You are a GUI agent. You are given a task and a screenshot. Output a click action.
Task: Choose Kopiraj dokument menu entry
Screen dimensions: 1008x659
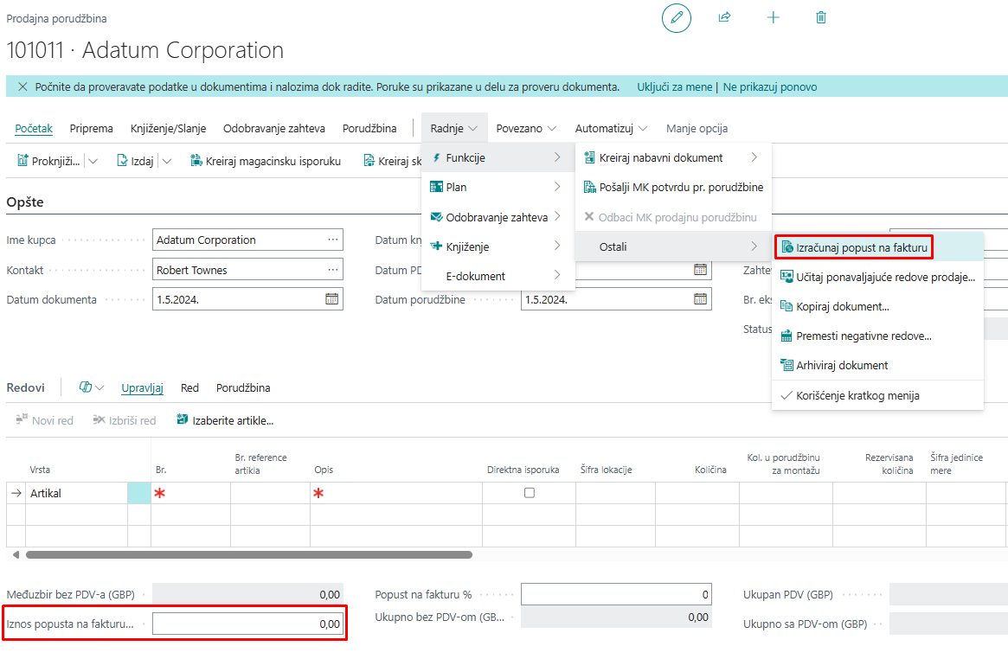842,306
